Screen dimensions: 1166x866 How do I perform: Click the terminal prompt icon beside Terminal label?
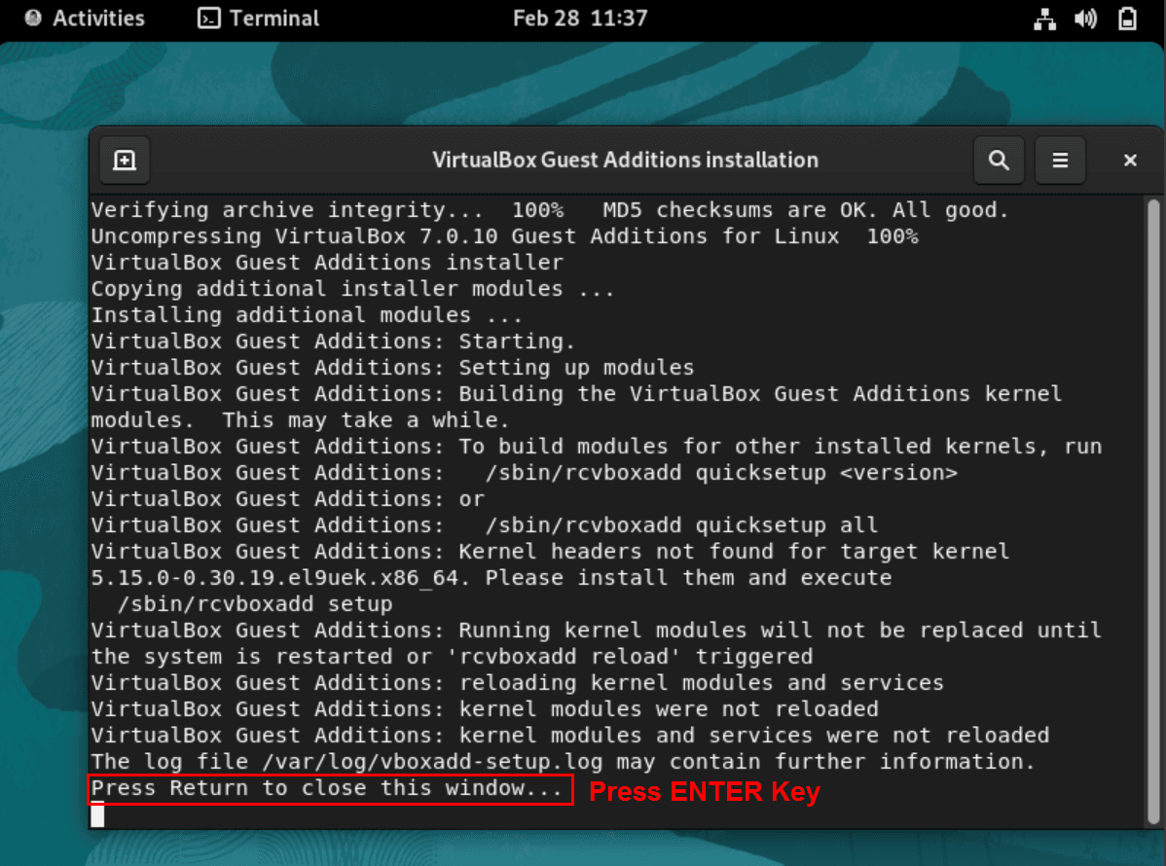coord(208,18)
